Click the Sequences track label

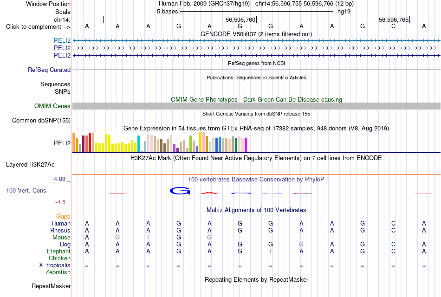click(x=55, y=84)
